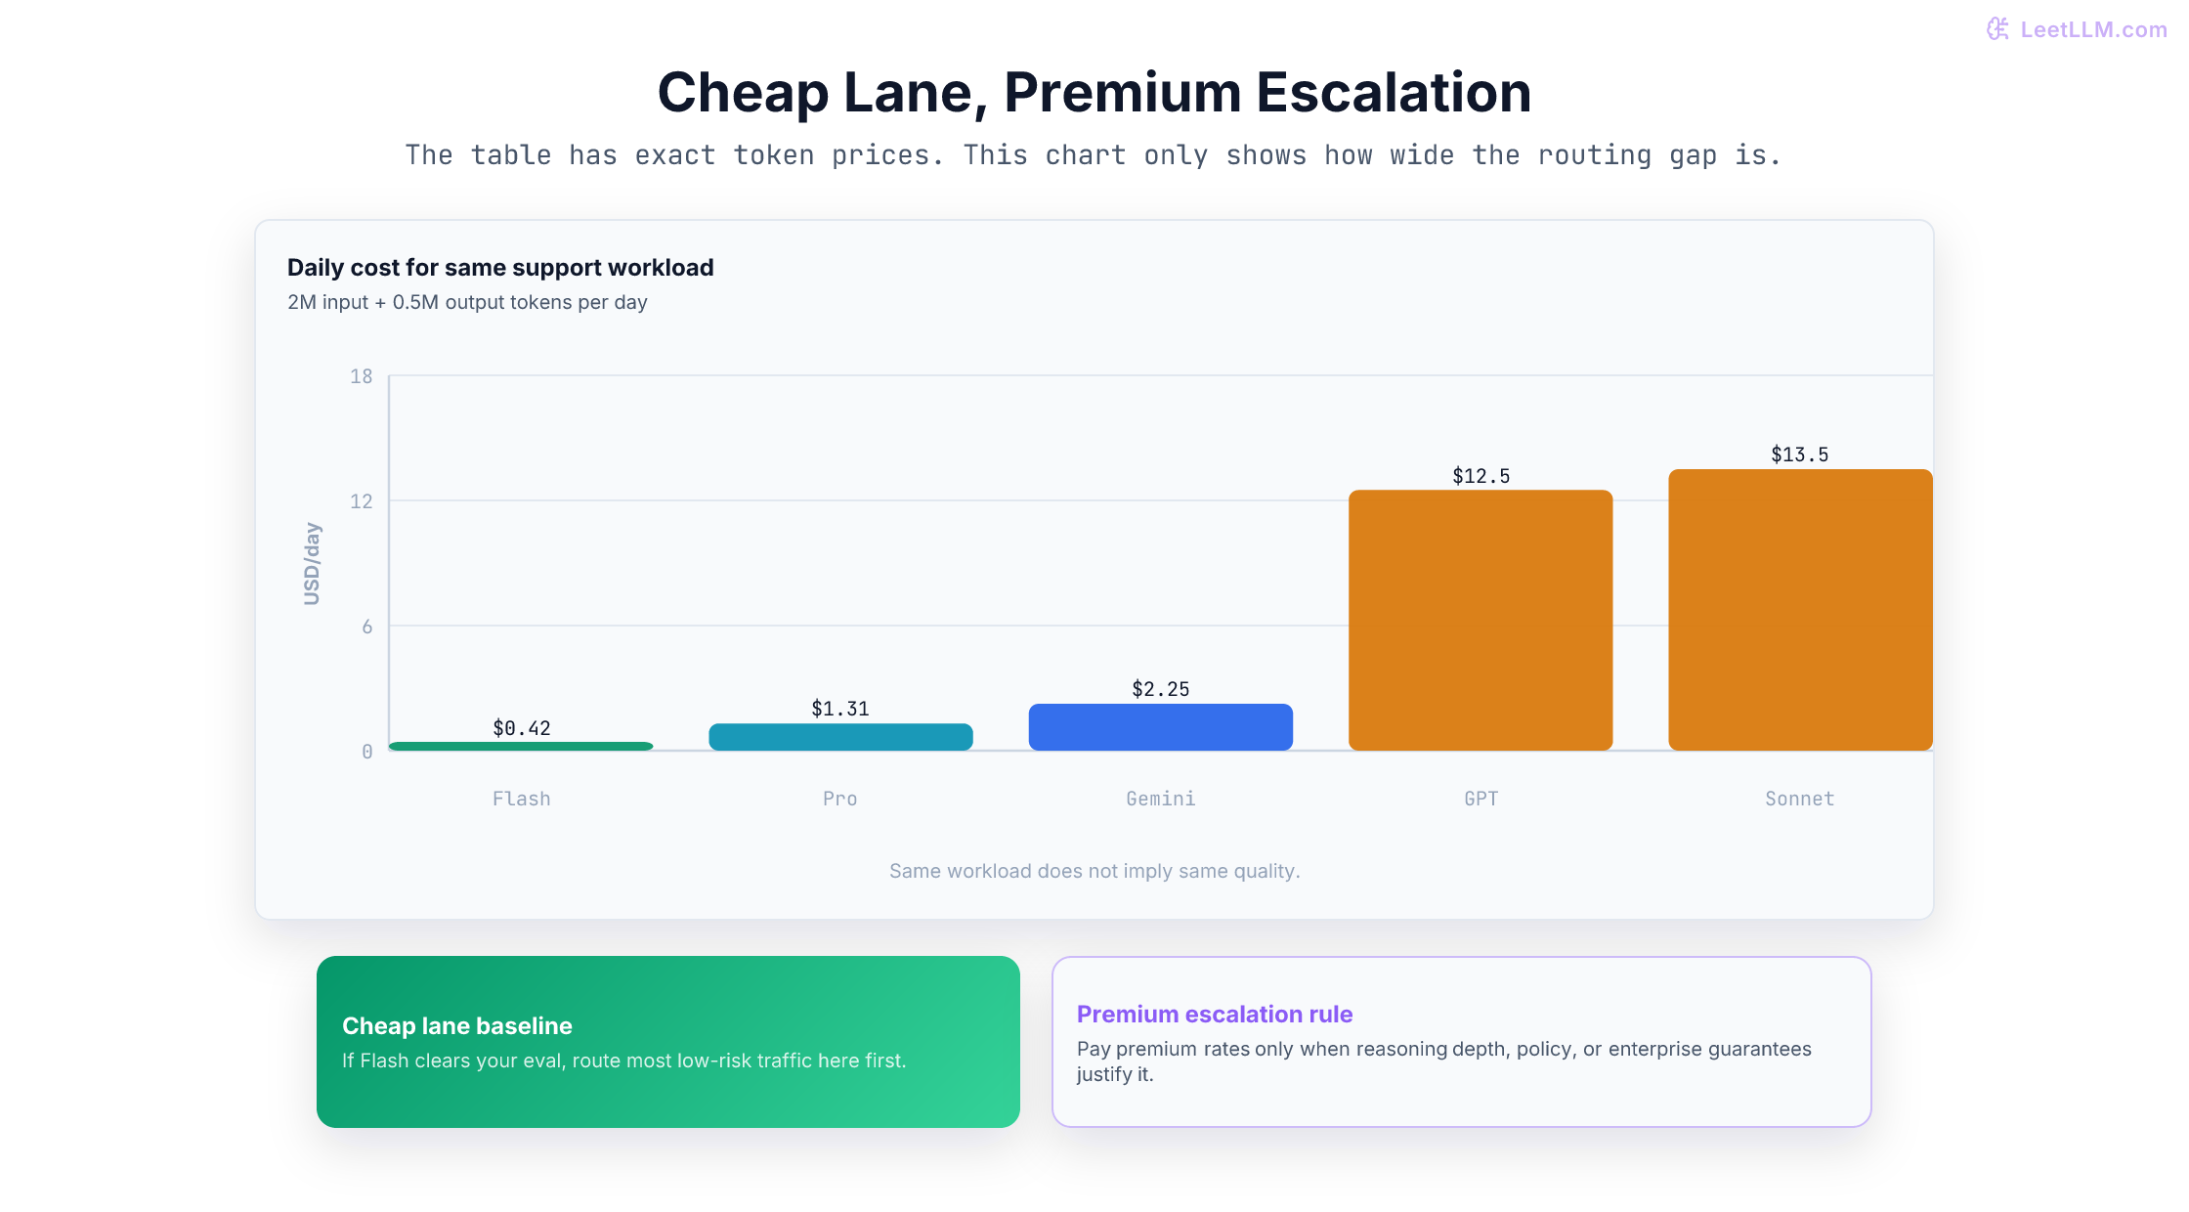Click the $12.5 value label
The image size is (2189, 1212).
1481,476
